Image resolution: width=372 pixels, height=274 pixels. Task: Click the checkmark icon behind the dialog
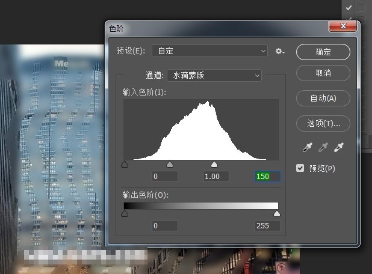[349, 8]
